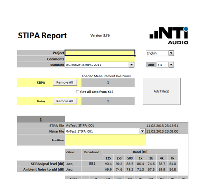199x179 pixels.
Task: Click STIPA signal level cell 90.4
Action: (108, 164)
